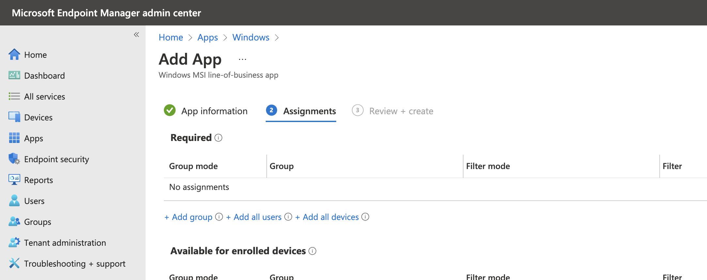Viewport: 707px width, 280px height.
Task: Click + Add all devices link
Action: 327,217
